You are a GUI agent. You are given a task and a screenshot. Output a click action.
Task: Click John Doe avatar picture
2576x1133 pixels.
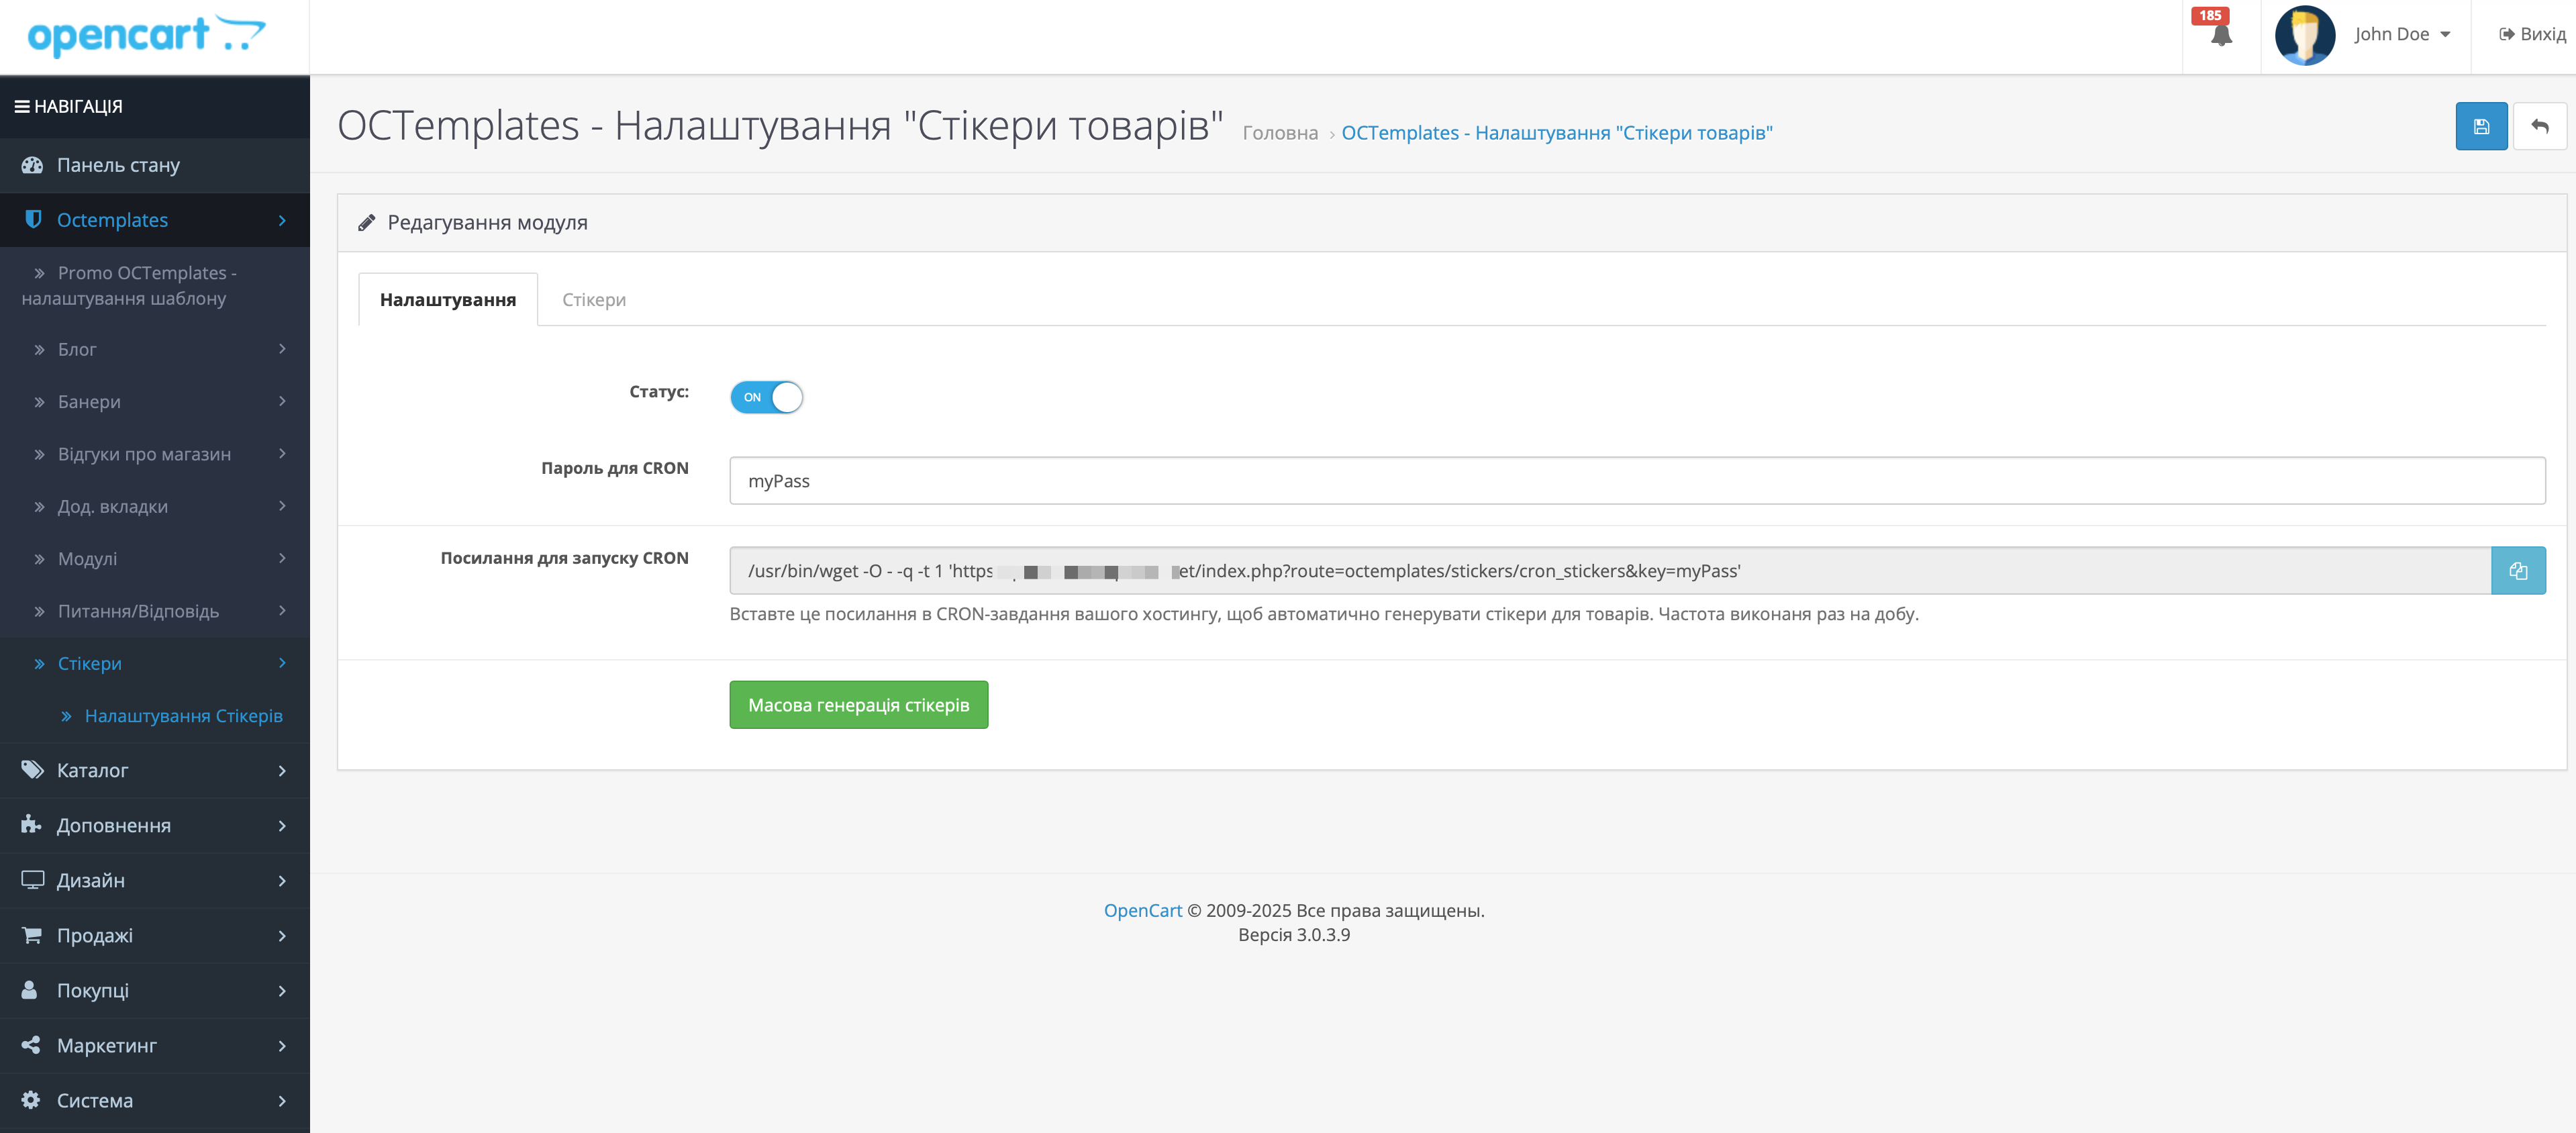[2304, 35]
